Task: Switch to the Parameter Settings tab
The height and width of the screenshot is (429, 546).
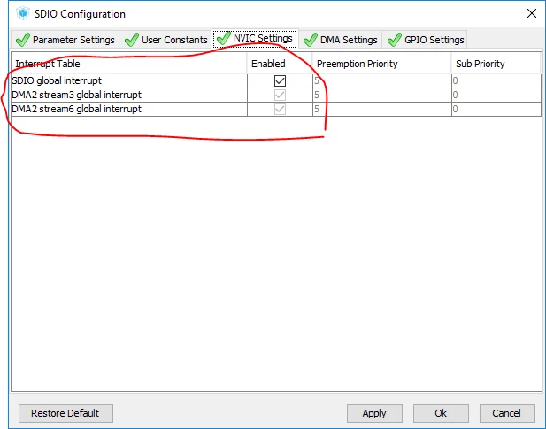Action: pyautogui.click(x=65, y=40)
